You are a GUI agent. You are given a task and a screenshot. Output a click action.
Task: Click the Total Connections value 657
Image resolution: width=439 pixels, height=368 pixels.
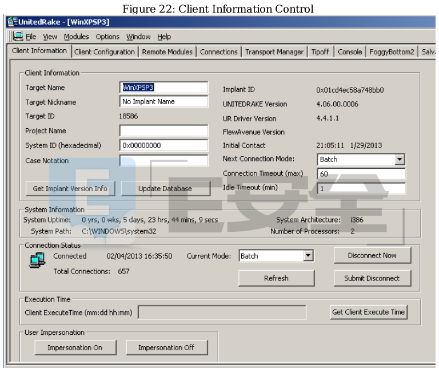[123, 271]
